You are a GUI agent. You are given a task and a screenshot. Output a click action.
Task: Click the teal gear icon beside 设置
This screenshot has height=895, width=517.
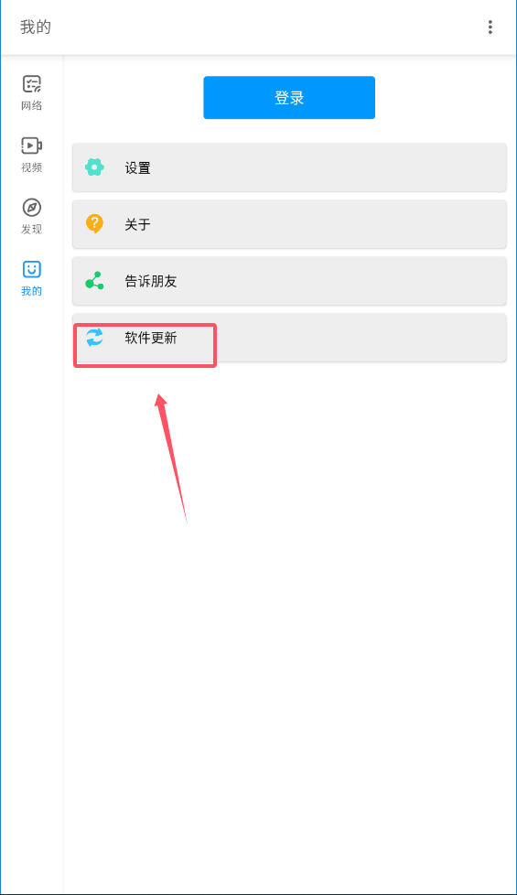click(94, 167)
